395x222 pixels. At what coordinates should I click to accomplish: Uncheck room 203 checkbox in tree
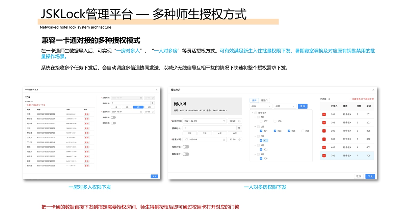275,131
